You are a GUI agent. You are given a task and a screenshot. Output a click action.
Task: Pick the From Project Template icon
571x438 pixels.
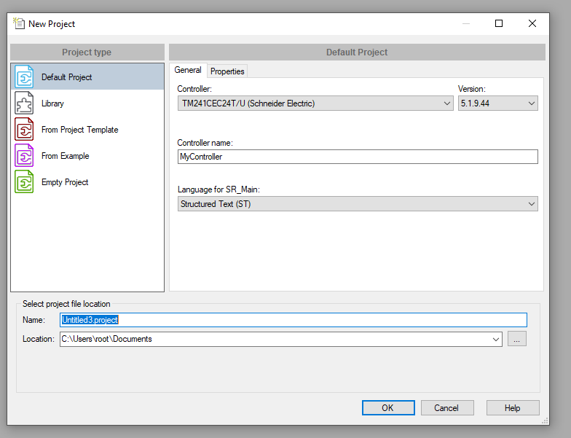coord(24,130)
